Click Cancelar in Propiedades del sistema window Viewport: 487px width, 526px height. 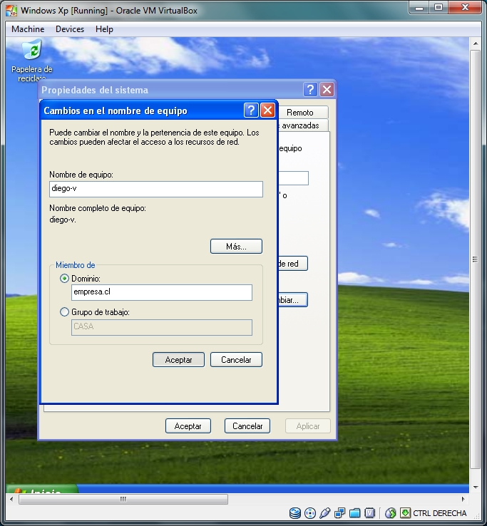pyautogui.click(x=247, y=426)
